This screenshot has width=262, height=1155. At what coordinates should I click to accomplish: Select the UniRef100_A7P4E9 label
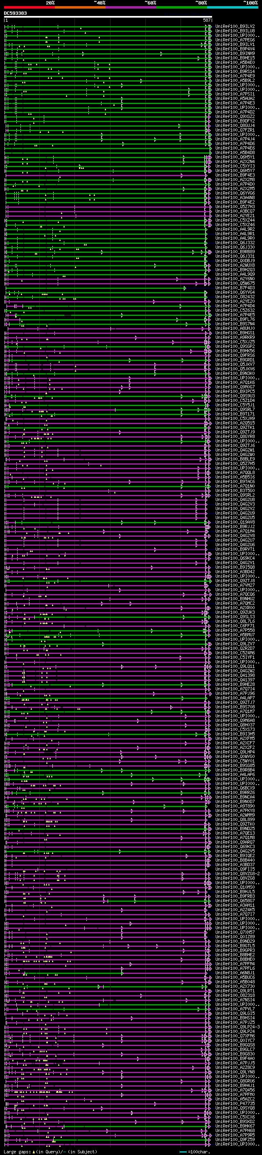click(x=235, y=76)
